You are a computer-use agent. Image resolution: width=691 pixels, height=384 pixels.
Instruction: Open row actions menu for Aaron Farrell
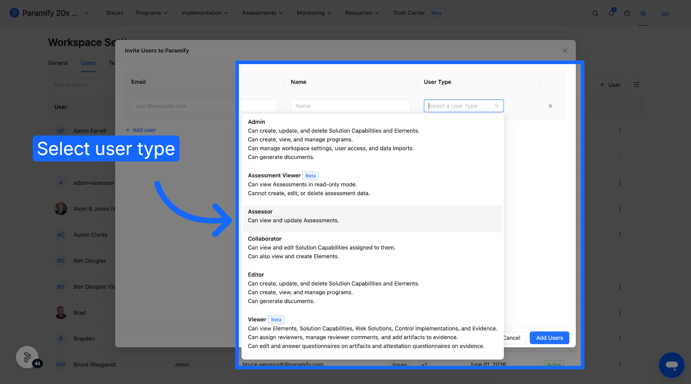click(x=620, y=131)
